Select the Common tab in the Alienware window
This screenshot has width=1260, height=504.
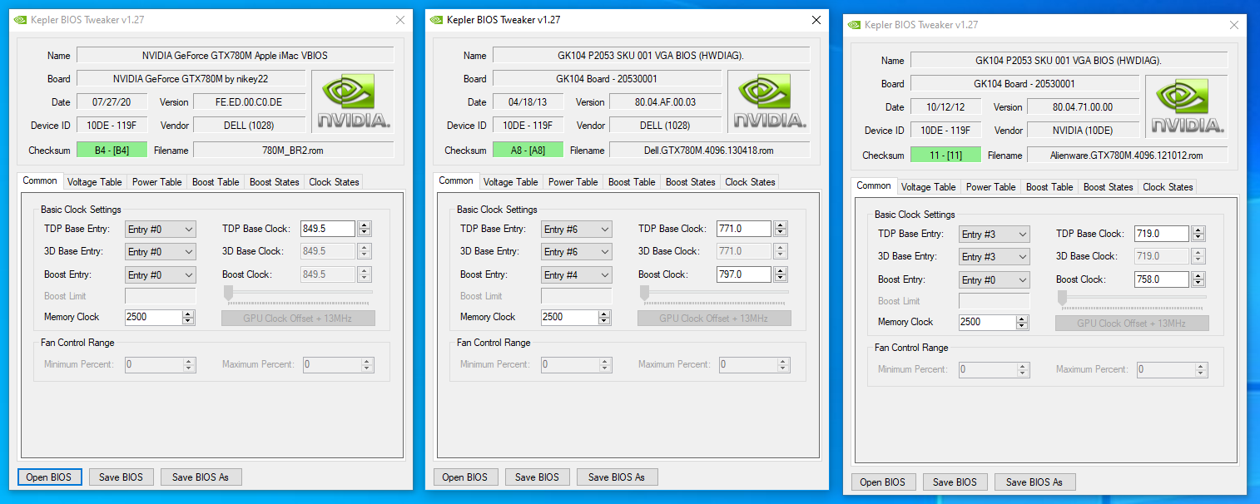874,186
